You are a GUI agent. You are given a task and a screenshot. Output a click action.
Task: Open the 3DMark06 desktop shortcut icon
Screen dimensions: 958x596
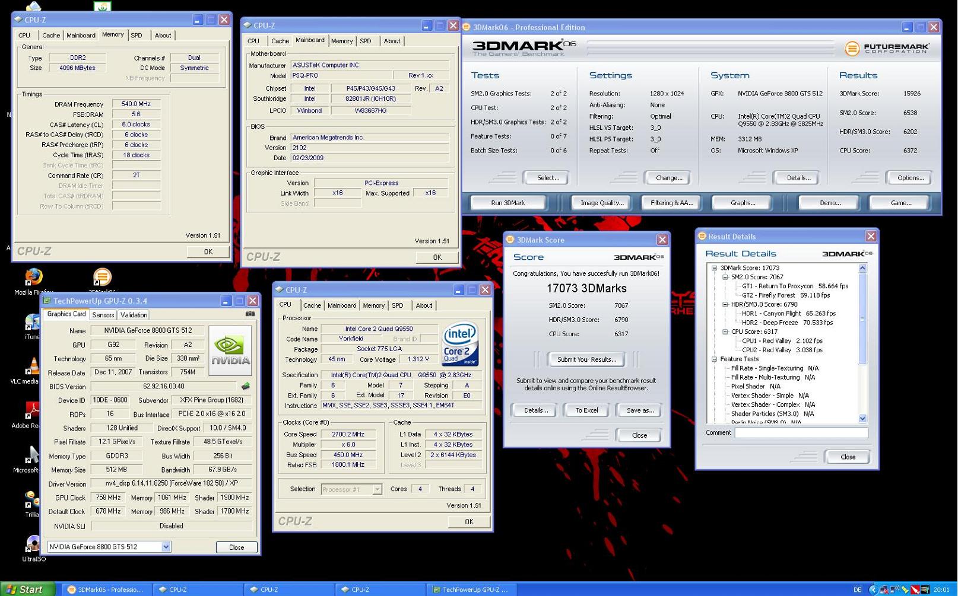point(102,277)
